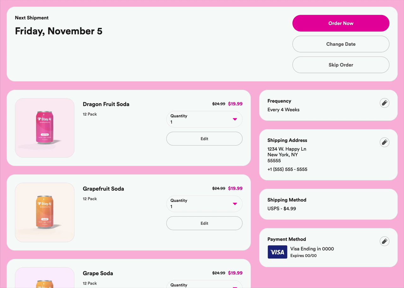Open Grapefruit Soda quantity dropdown
The image size is (404, 288).
[204, 204]
